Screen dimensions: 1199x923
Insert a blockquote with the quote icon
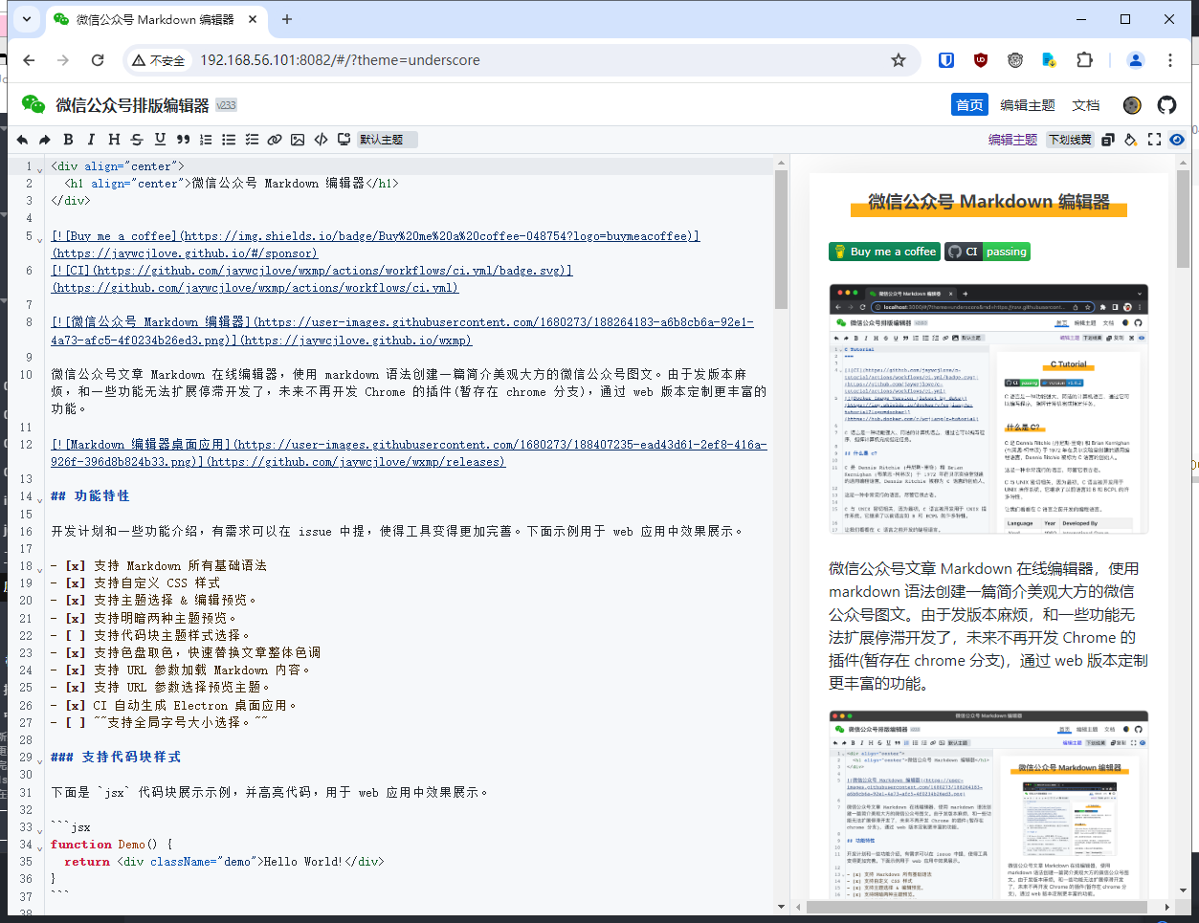point(183,140)
